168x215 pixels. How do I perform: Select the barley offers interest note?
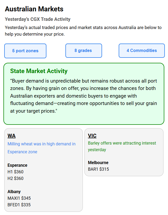tap(122, 146)
